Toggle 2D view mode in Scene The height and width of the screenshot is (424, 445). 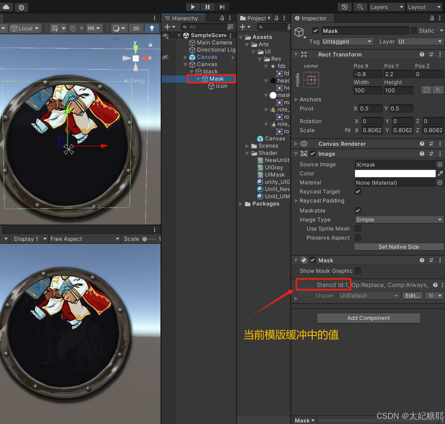pyautogui.click(x=136, y=28)
